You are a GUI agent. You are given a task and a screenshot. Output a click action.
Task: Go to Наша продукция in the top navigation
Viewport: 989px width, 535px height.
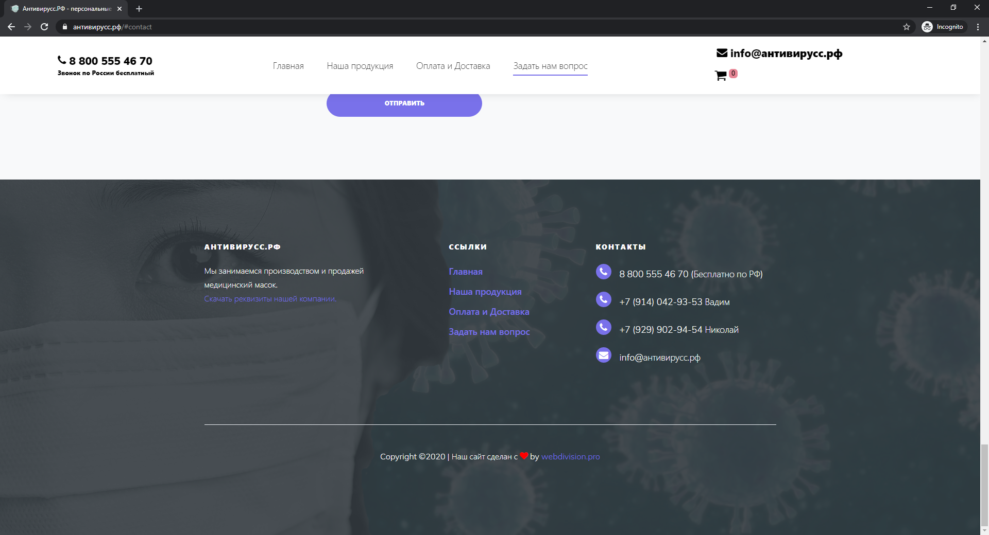point(360,66)
